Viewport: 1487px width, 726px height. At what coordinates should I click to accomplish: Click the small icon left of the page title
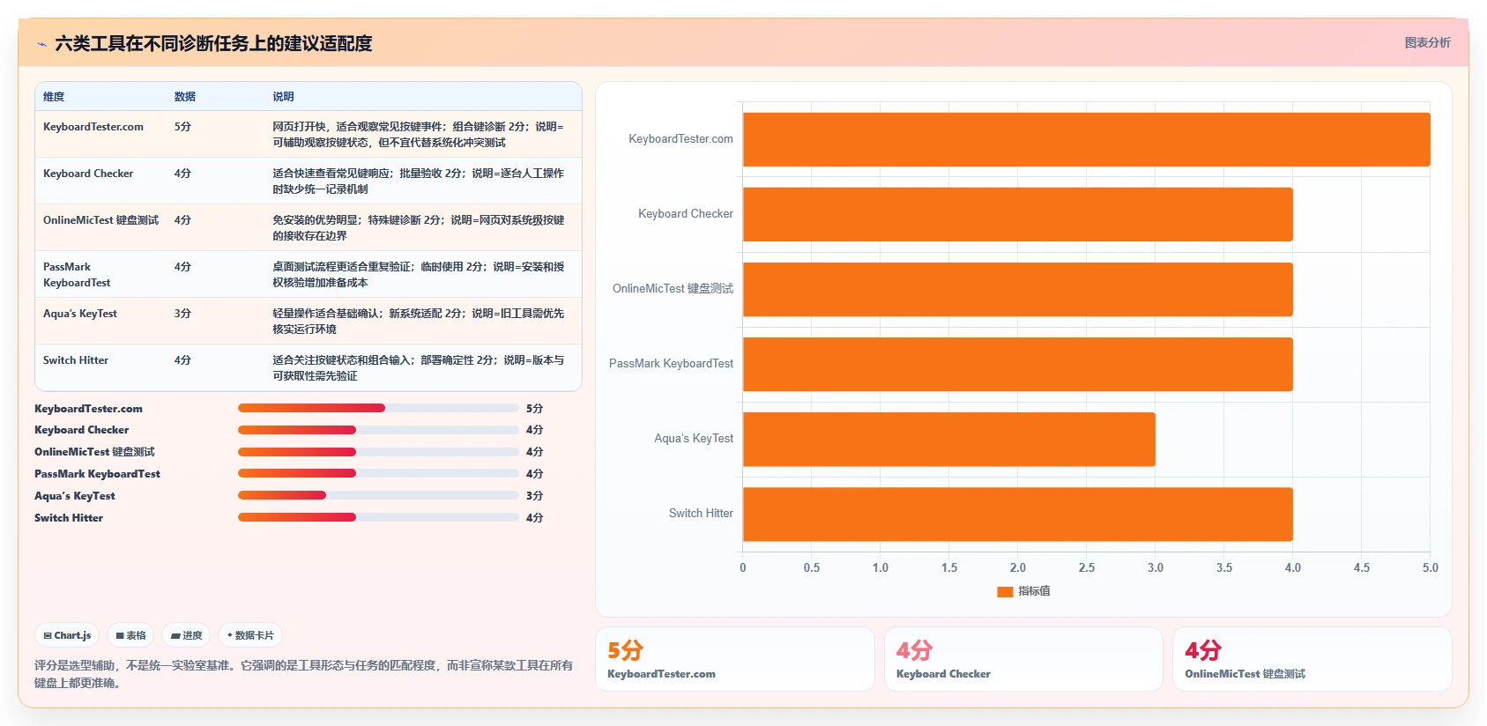[x=41, y=44]
